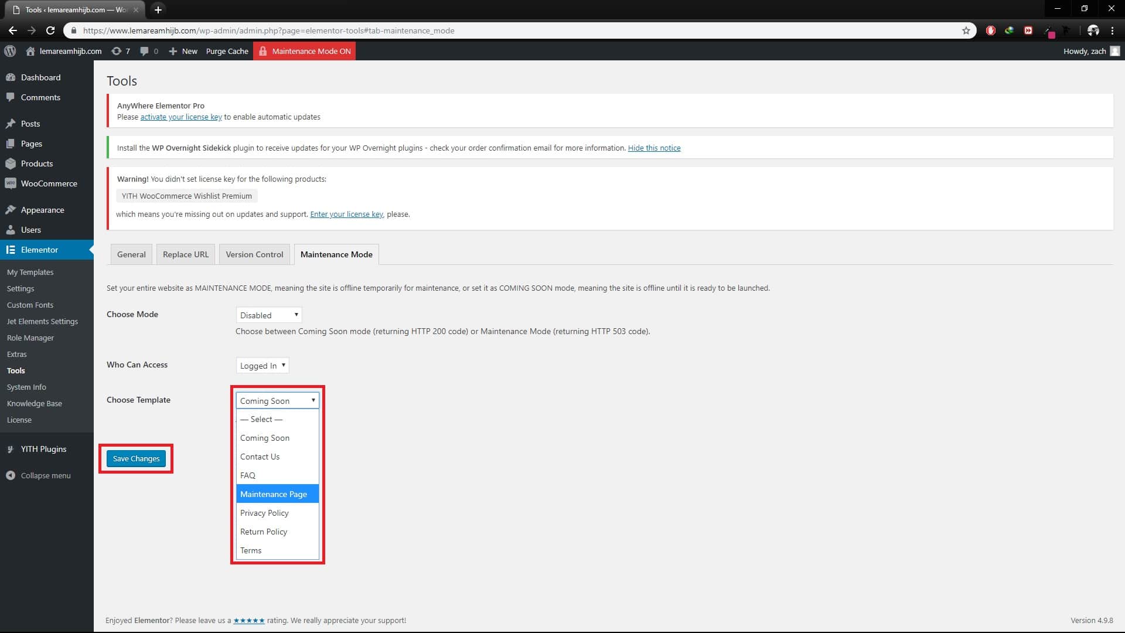Choose Terms in the template list

pyautogui.click(x=277, y=550)
